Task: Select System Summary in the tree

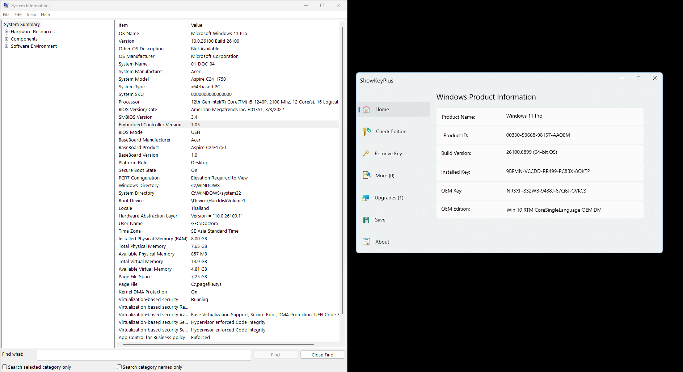Action: point(22,25)
